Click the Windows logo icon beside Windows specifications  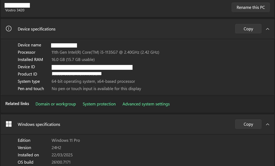[x=9, y=124]
